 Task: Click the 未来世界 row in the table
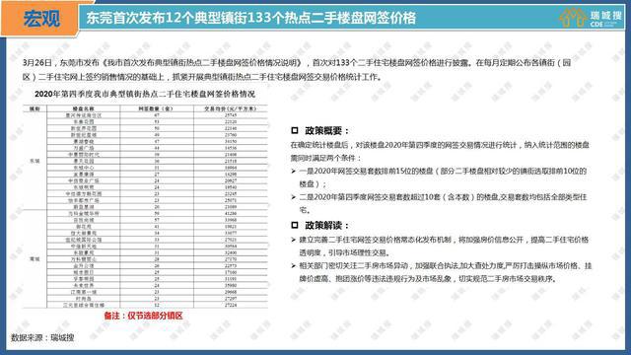click(x=157, y=285)
